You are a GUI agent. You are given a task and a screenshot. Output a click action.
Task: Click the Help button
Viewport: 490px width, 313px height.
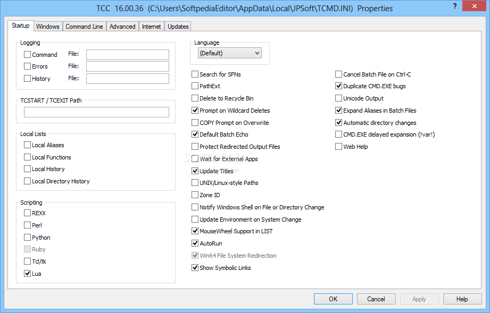coord(462,299)
